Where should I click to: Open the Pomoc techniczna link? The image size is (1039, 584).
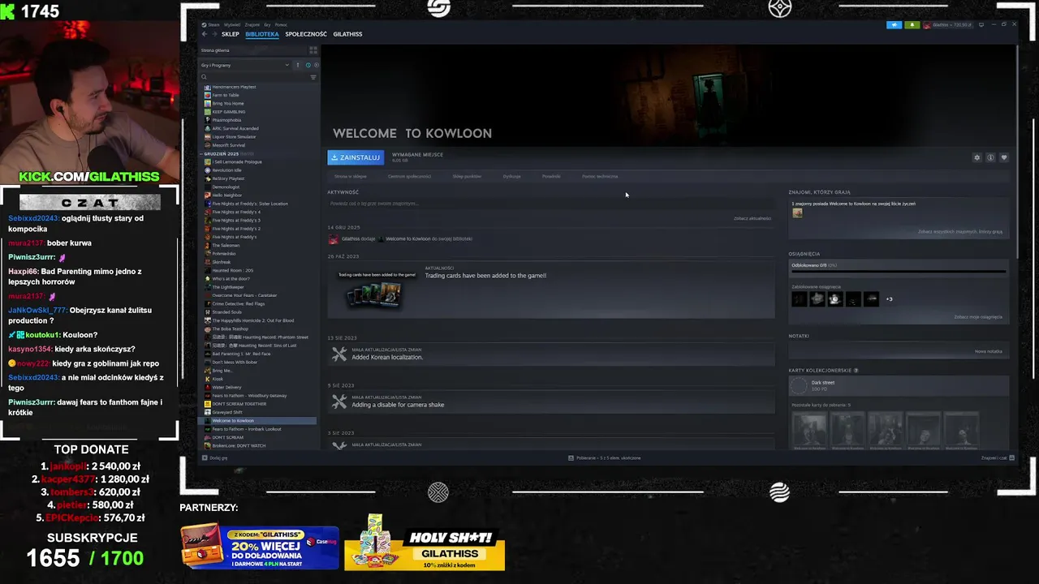(x=600, y=176)
